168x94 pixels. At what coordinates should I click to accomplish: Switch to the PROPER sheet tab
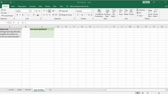pos(28,90)
